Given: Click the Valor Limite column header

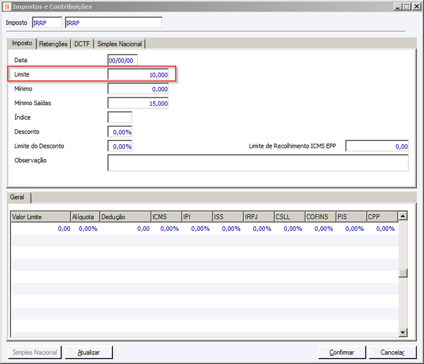Looking at the screenshot, I should pos(41,217).
